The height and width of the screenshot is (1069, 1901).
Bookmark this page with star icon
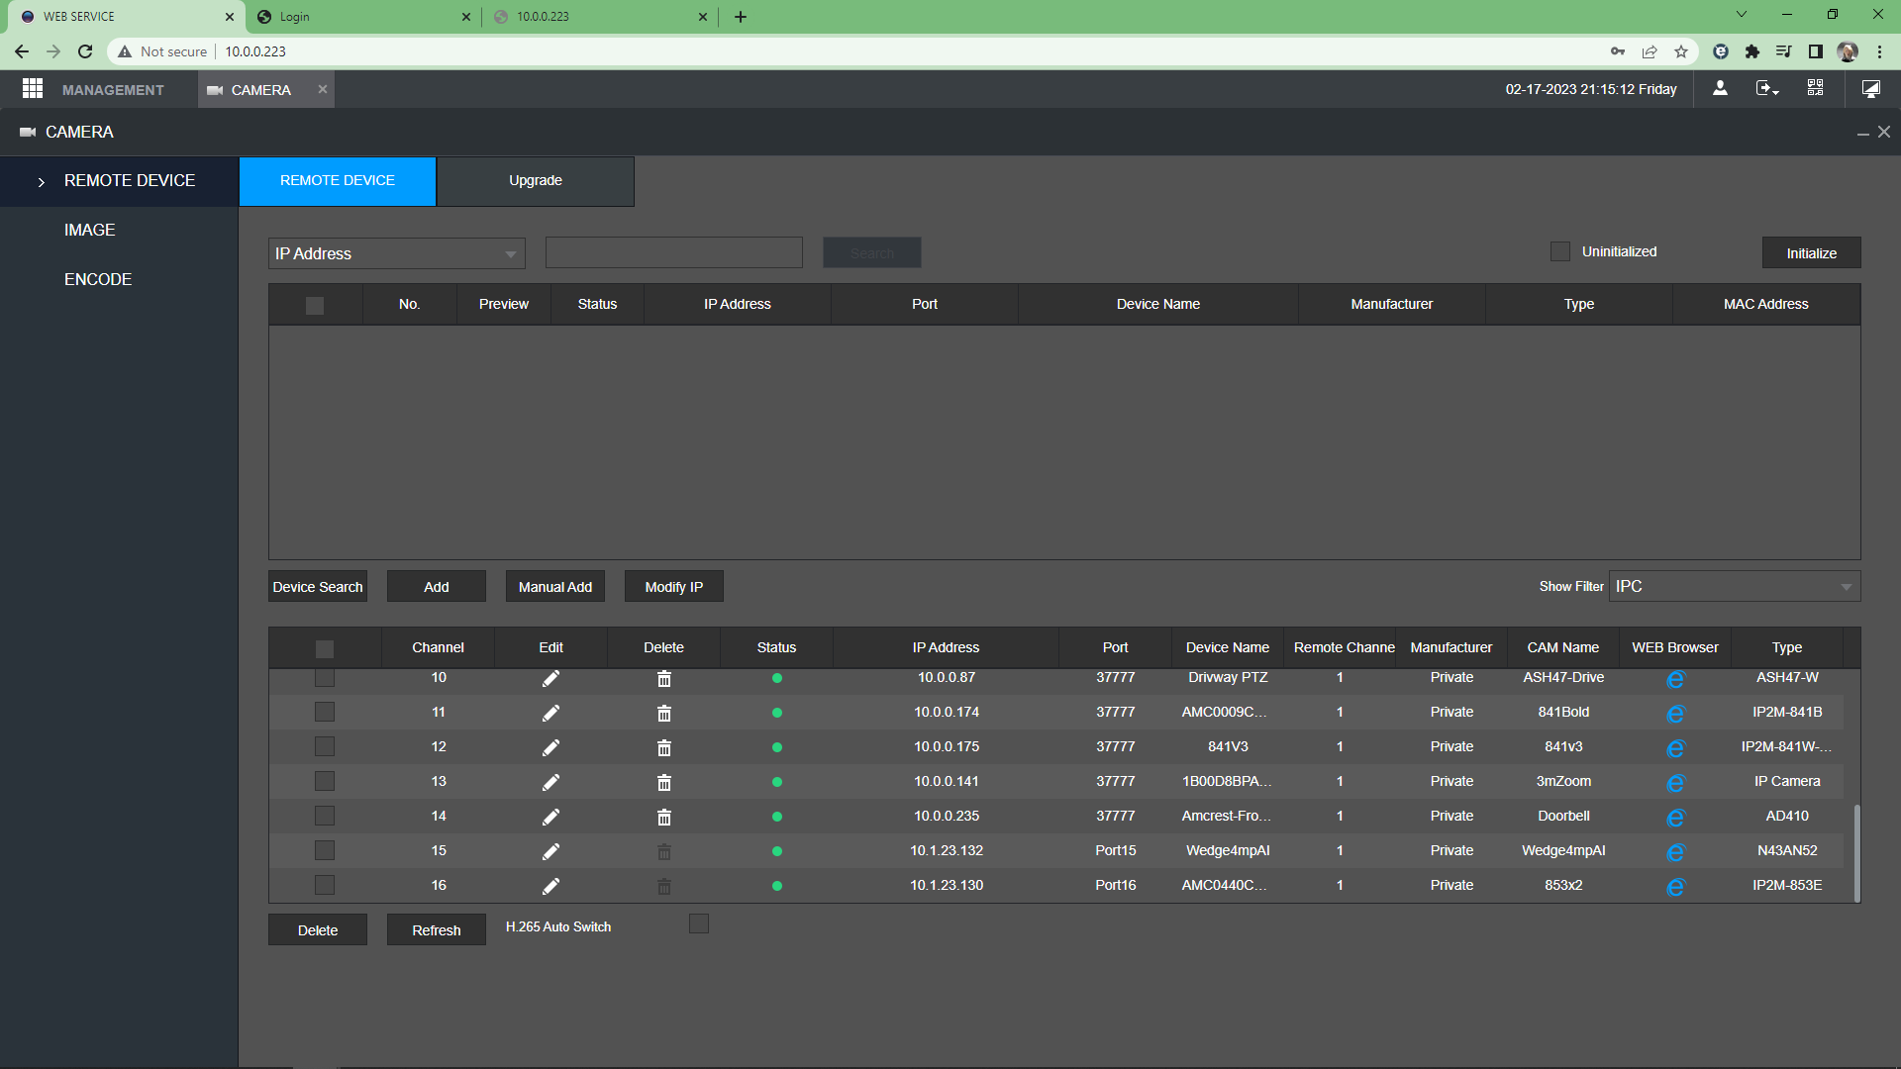pyautogui.click(x=1681, y=51)
